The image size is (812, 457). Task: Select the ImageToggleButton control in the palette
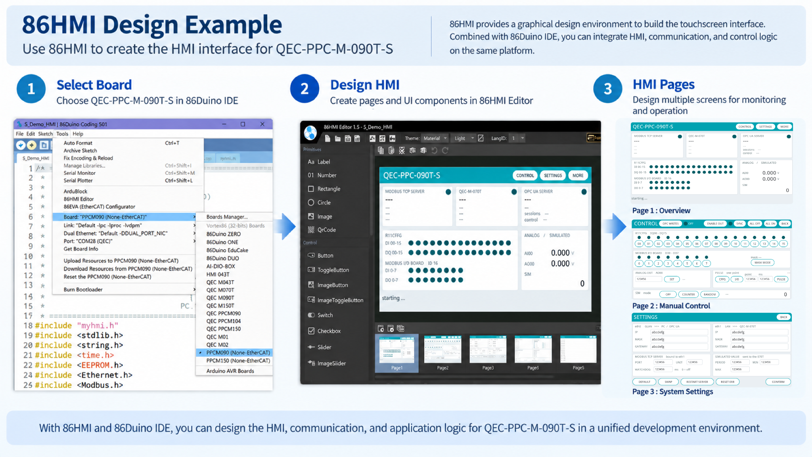[335, 300]
